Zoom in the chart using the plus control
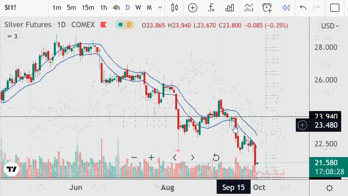Screen dimensions: 348x196 [151, 157]
